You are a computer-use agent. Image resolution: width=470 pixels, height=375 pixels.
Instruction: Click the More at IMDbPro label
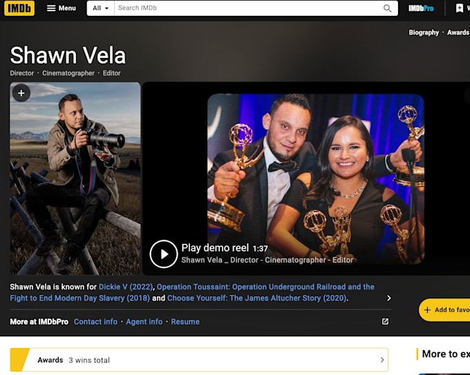click(39, 322)
